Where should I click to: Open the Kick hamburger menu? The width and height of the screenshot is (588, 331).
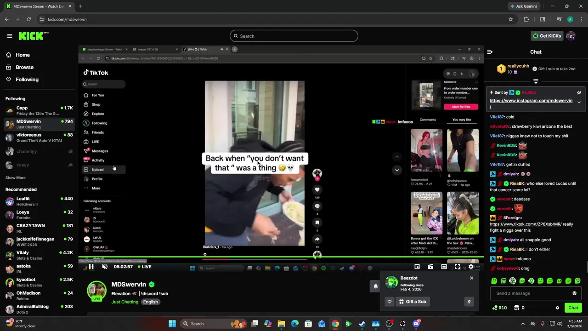10,36
